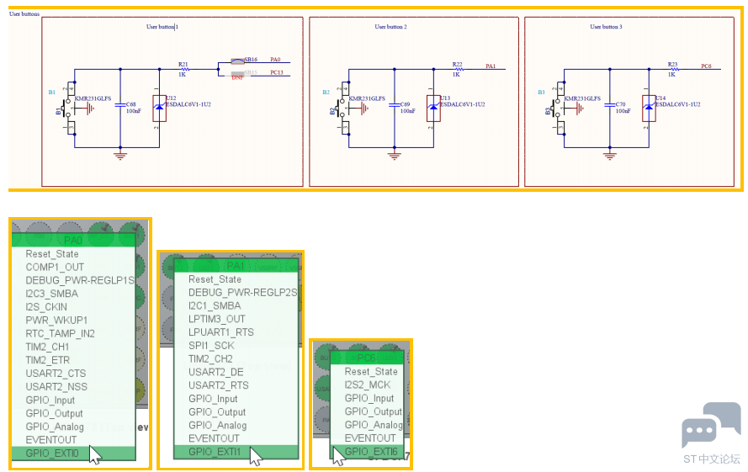This screenshot has height=472, width=748.
Task: Click the U12 ESD diode symbol
Action: (x=159, y=109)
